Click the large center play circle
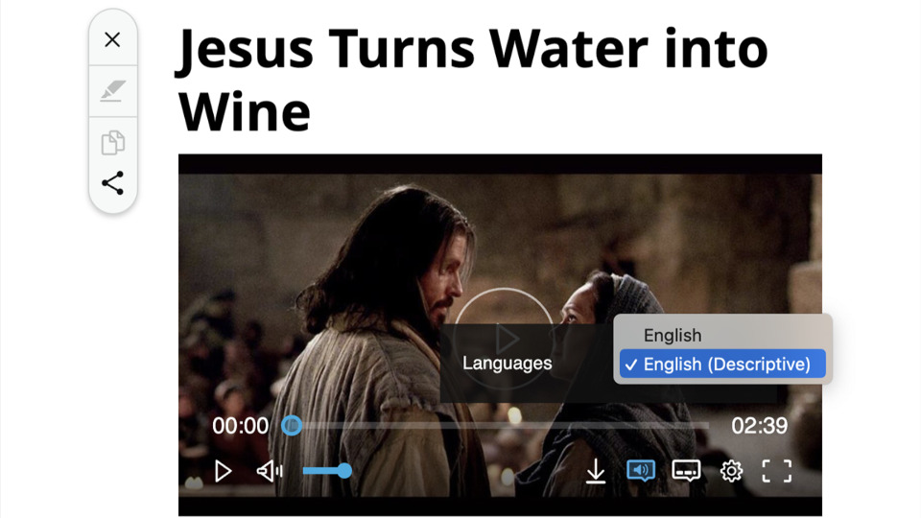This screenshot has height=518, width=921. pos(504,338)
